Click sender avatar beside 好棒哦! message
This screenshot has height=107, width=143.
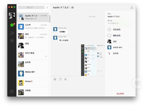55,29
